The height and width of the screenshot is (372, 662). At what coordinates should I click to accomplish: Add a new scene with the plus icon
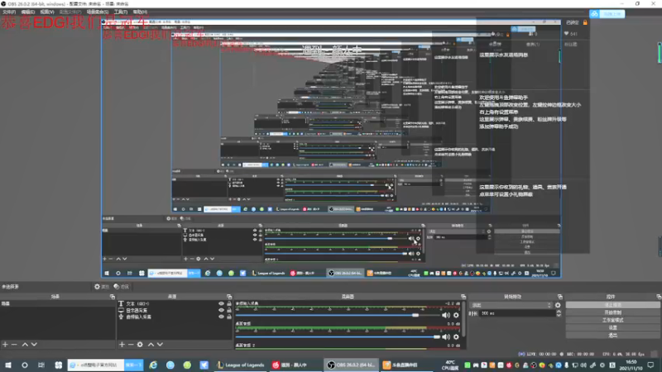pyautogui.click(x=5, y=345)
